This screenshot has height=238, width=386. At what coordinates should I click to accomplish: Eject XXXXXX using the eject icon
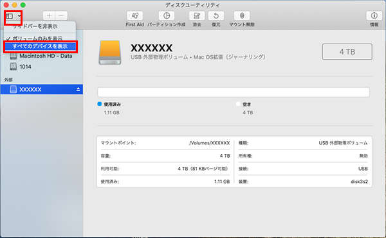pos(78,89)
